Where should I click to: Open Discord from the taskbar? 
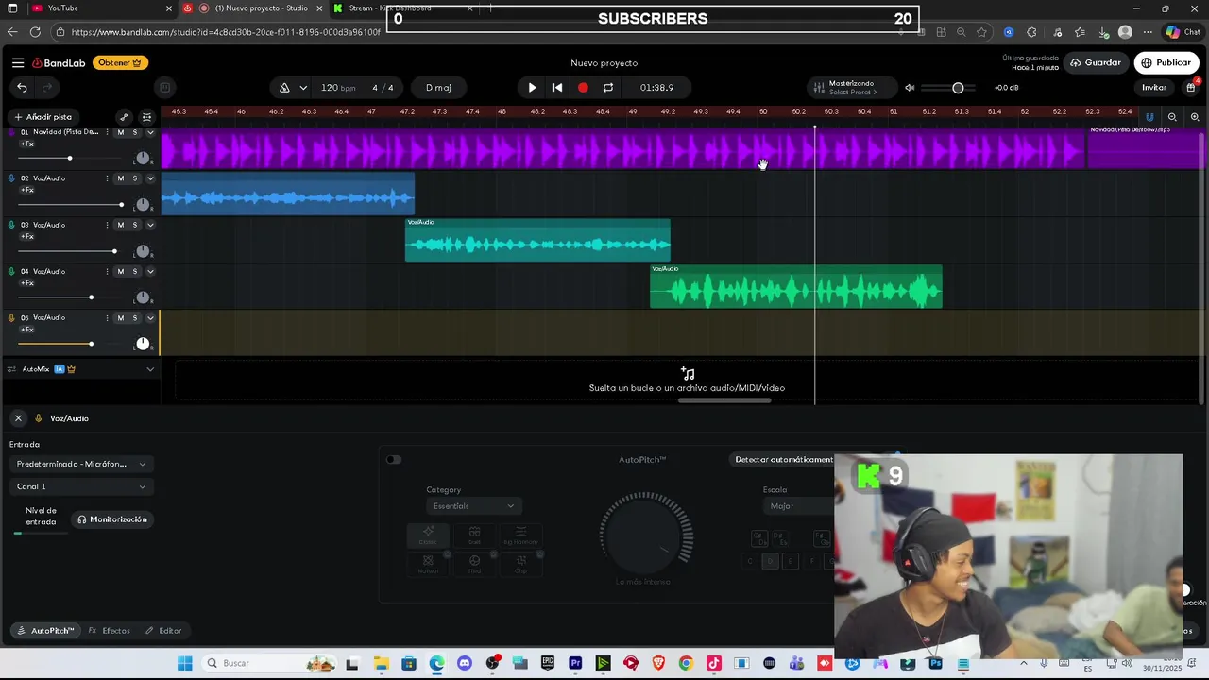[465, 663]
